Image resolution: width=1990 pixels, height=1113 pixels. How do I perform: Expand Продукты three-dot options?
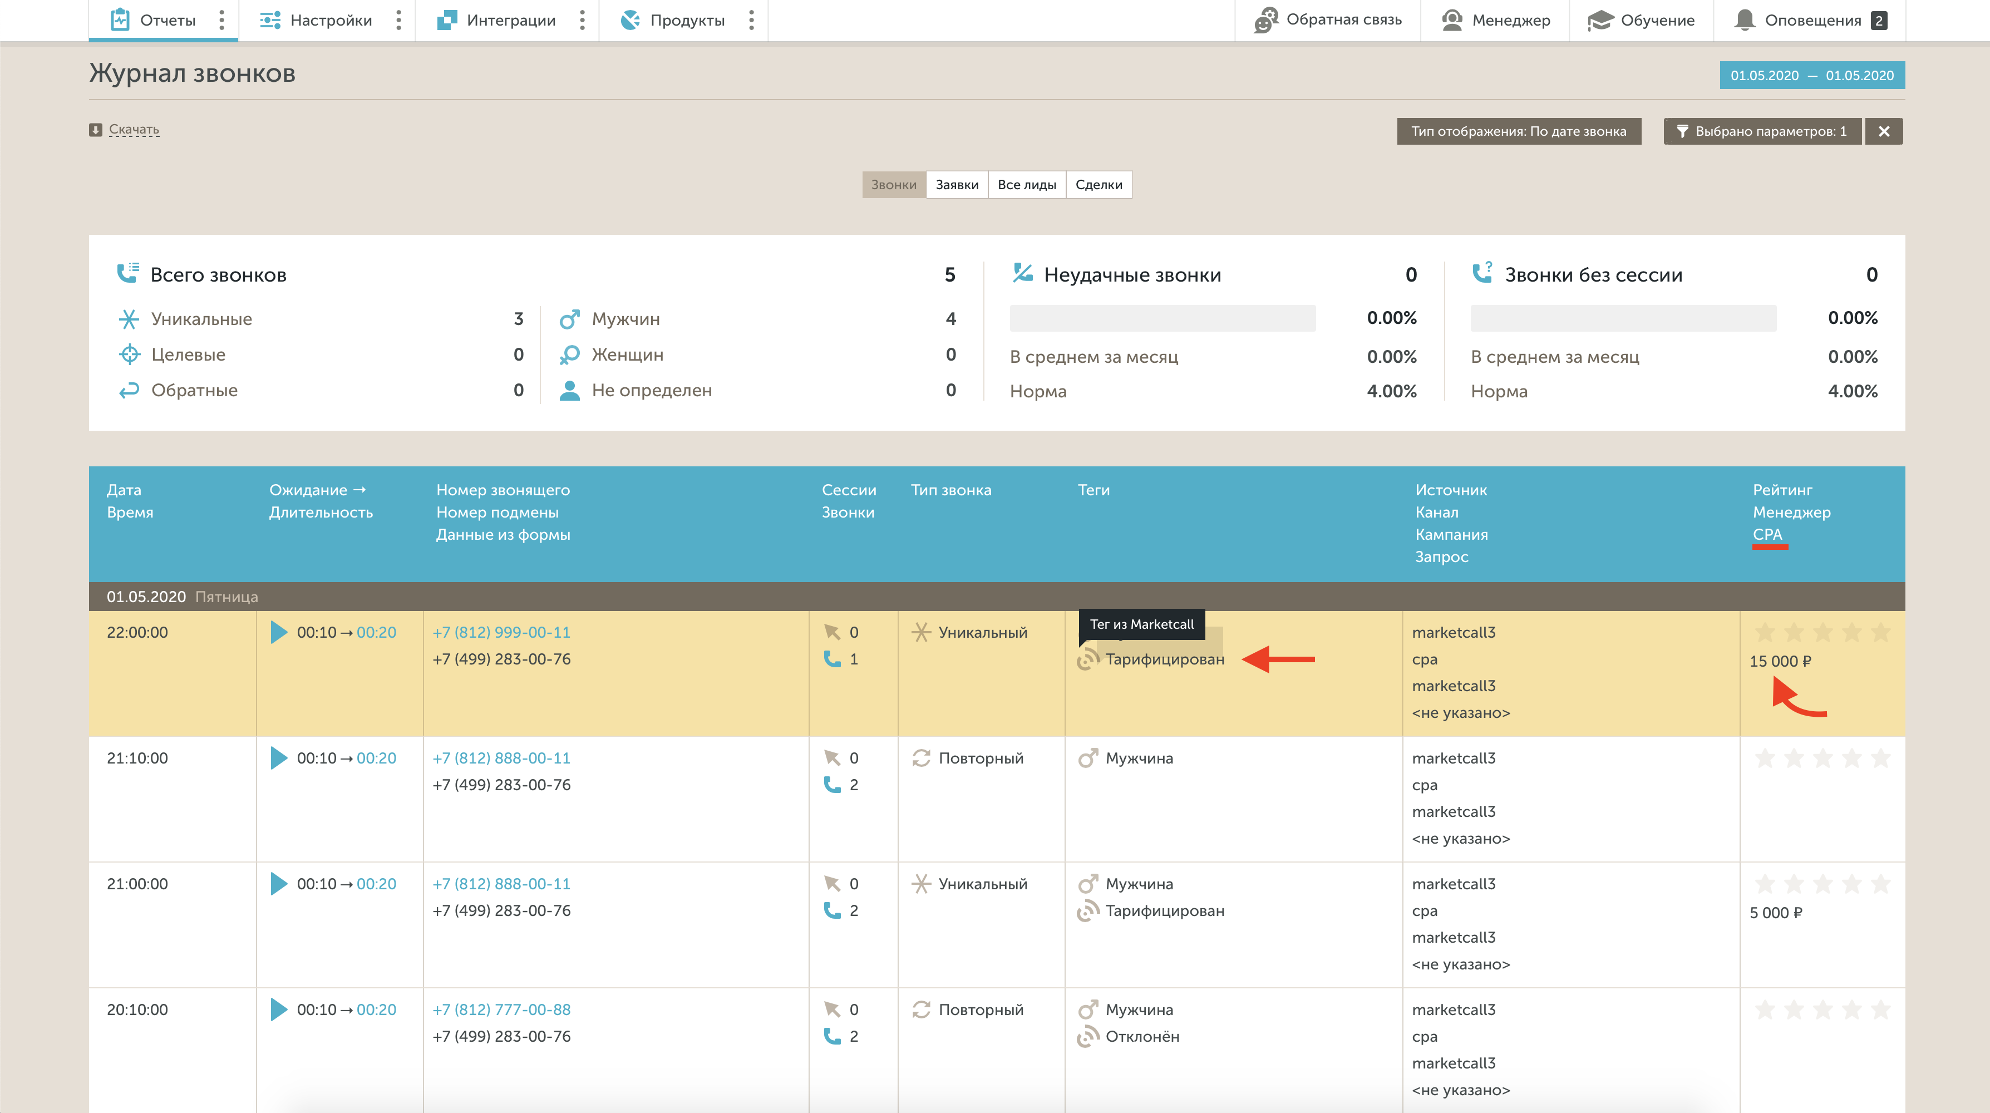point(751,20)
